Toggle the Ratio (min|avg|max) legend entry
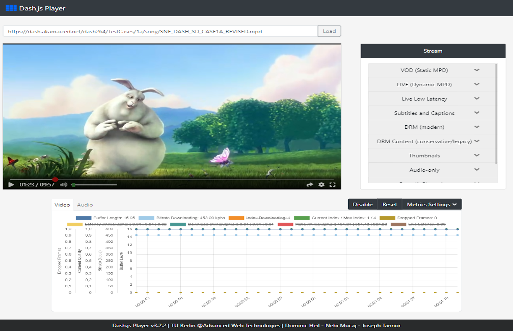The image size is (513, 331). coord(332,224)
